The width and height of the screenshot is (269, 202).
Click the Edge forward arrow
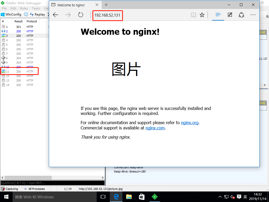tap(68, 15)
